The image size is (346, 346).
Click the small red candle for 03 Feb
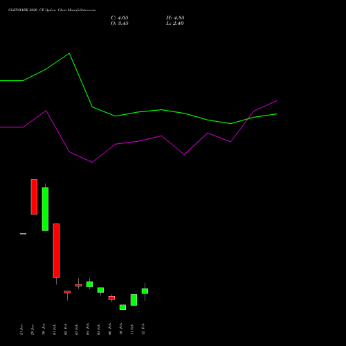click(x=78, y=285)
